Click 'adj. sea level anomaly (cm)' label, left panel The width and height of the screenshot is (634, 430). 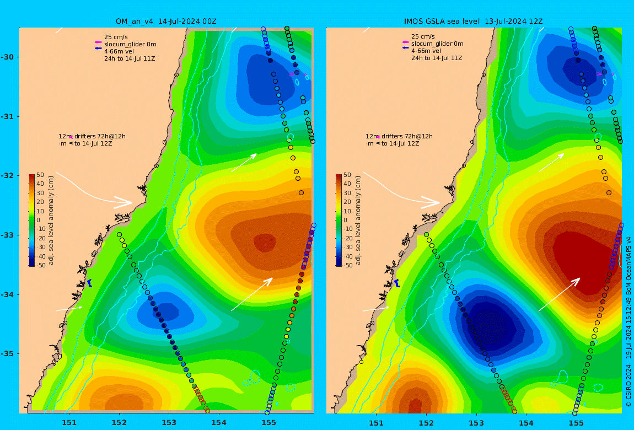pos(51,221)
